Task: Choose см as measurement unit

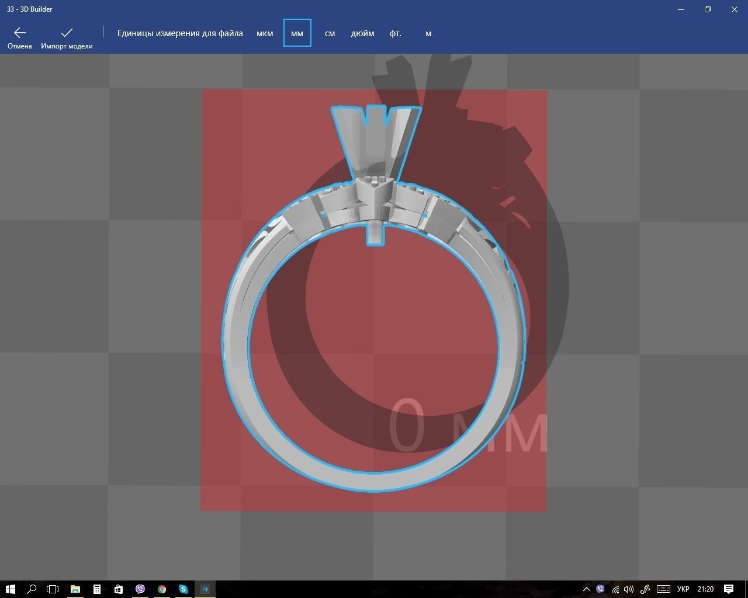Action: 330,33
